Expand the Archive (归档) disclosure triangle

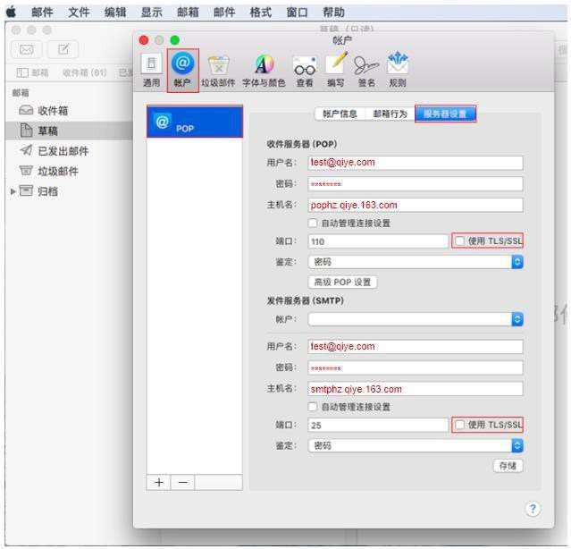pos(13,191)
